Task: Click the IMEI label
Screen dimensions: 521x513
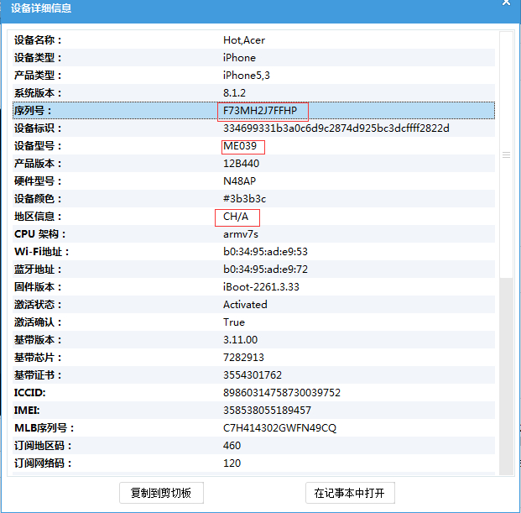Action: (x=27, y=411)
